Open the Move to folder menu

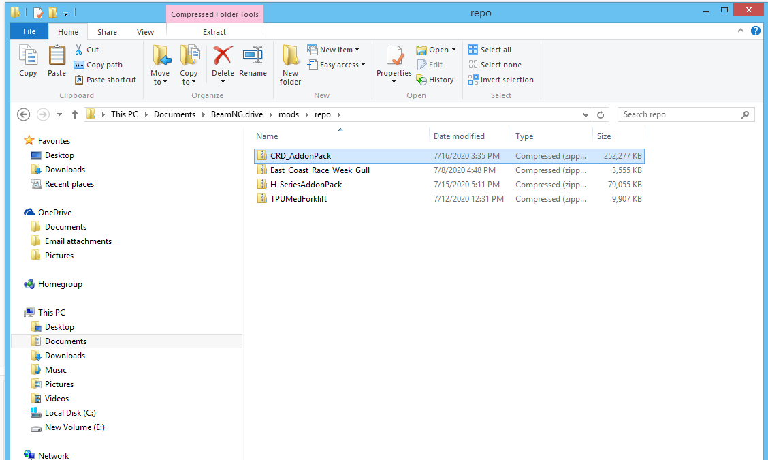160,64
